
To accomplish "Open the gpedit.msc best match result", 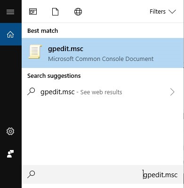I will pyautogui.click(x=103, y=53).
